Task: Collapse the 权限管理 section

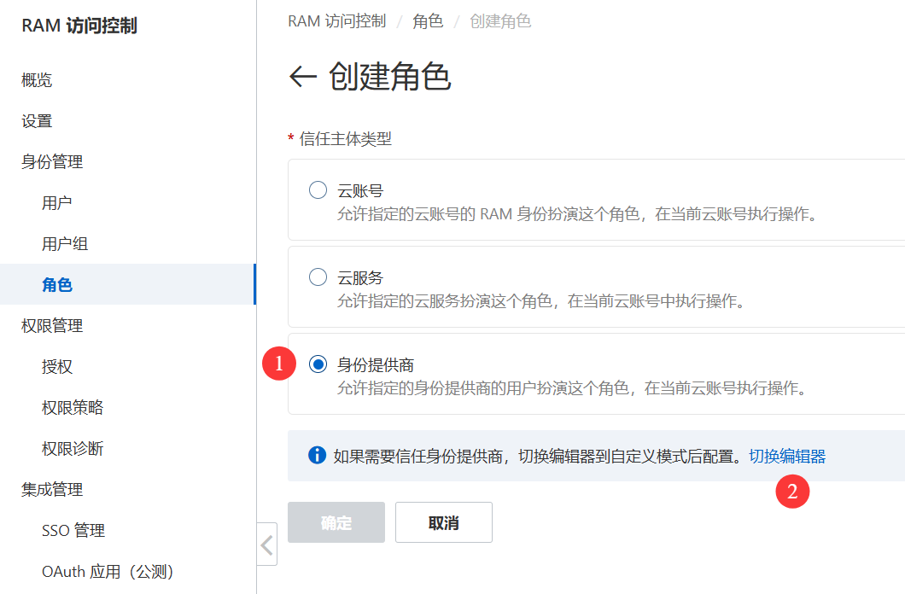Action: pos(52,326)
